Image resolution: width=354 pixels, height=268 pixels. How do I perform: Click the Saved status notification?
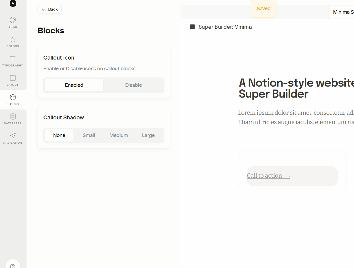click(x=264, y=9)
